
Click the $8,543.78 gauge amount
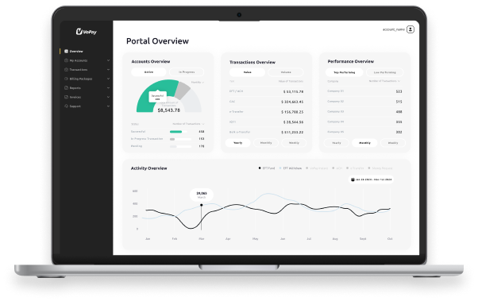pos(168,110)
